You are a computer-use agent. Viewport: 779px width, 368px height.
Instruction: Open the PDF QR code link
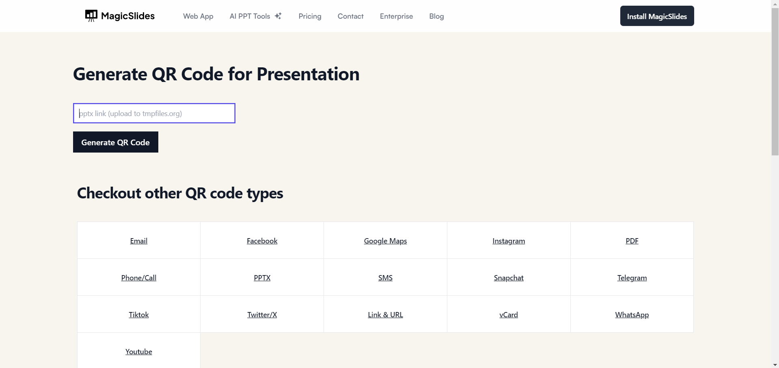tap(632, 241)
